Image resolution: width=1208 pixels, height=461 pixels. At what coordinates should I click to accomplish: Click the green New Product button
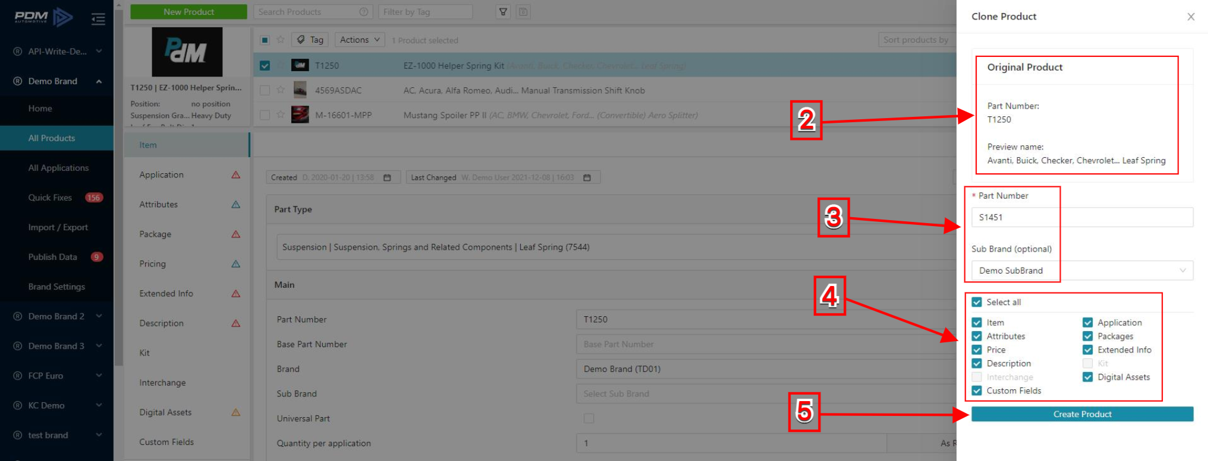[x=188, y=12]
